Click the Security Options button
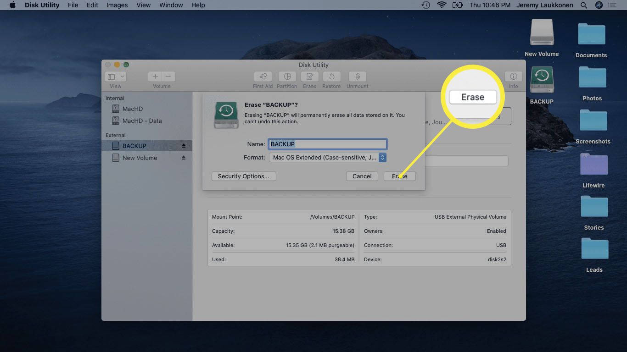This screenshot has height=352, width=627. [244, 176]
